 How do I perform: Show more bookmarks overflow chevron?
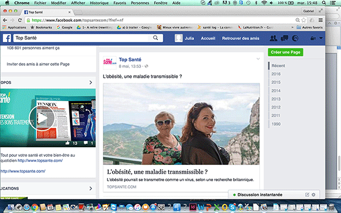point(292,27)
